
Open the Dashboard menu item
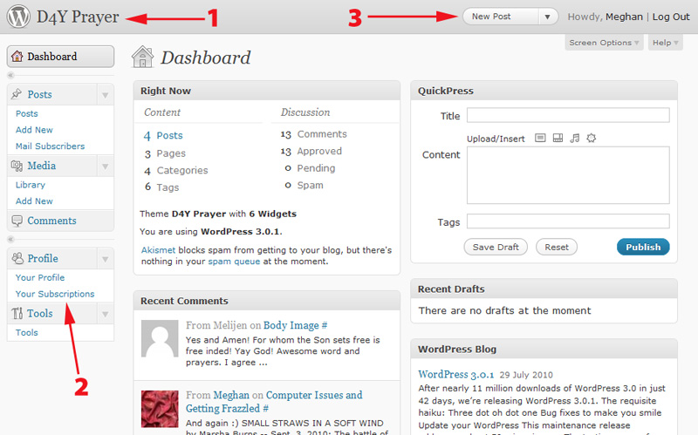click(60, 57)
